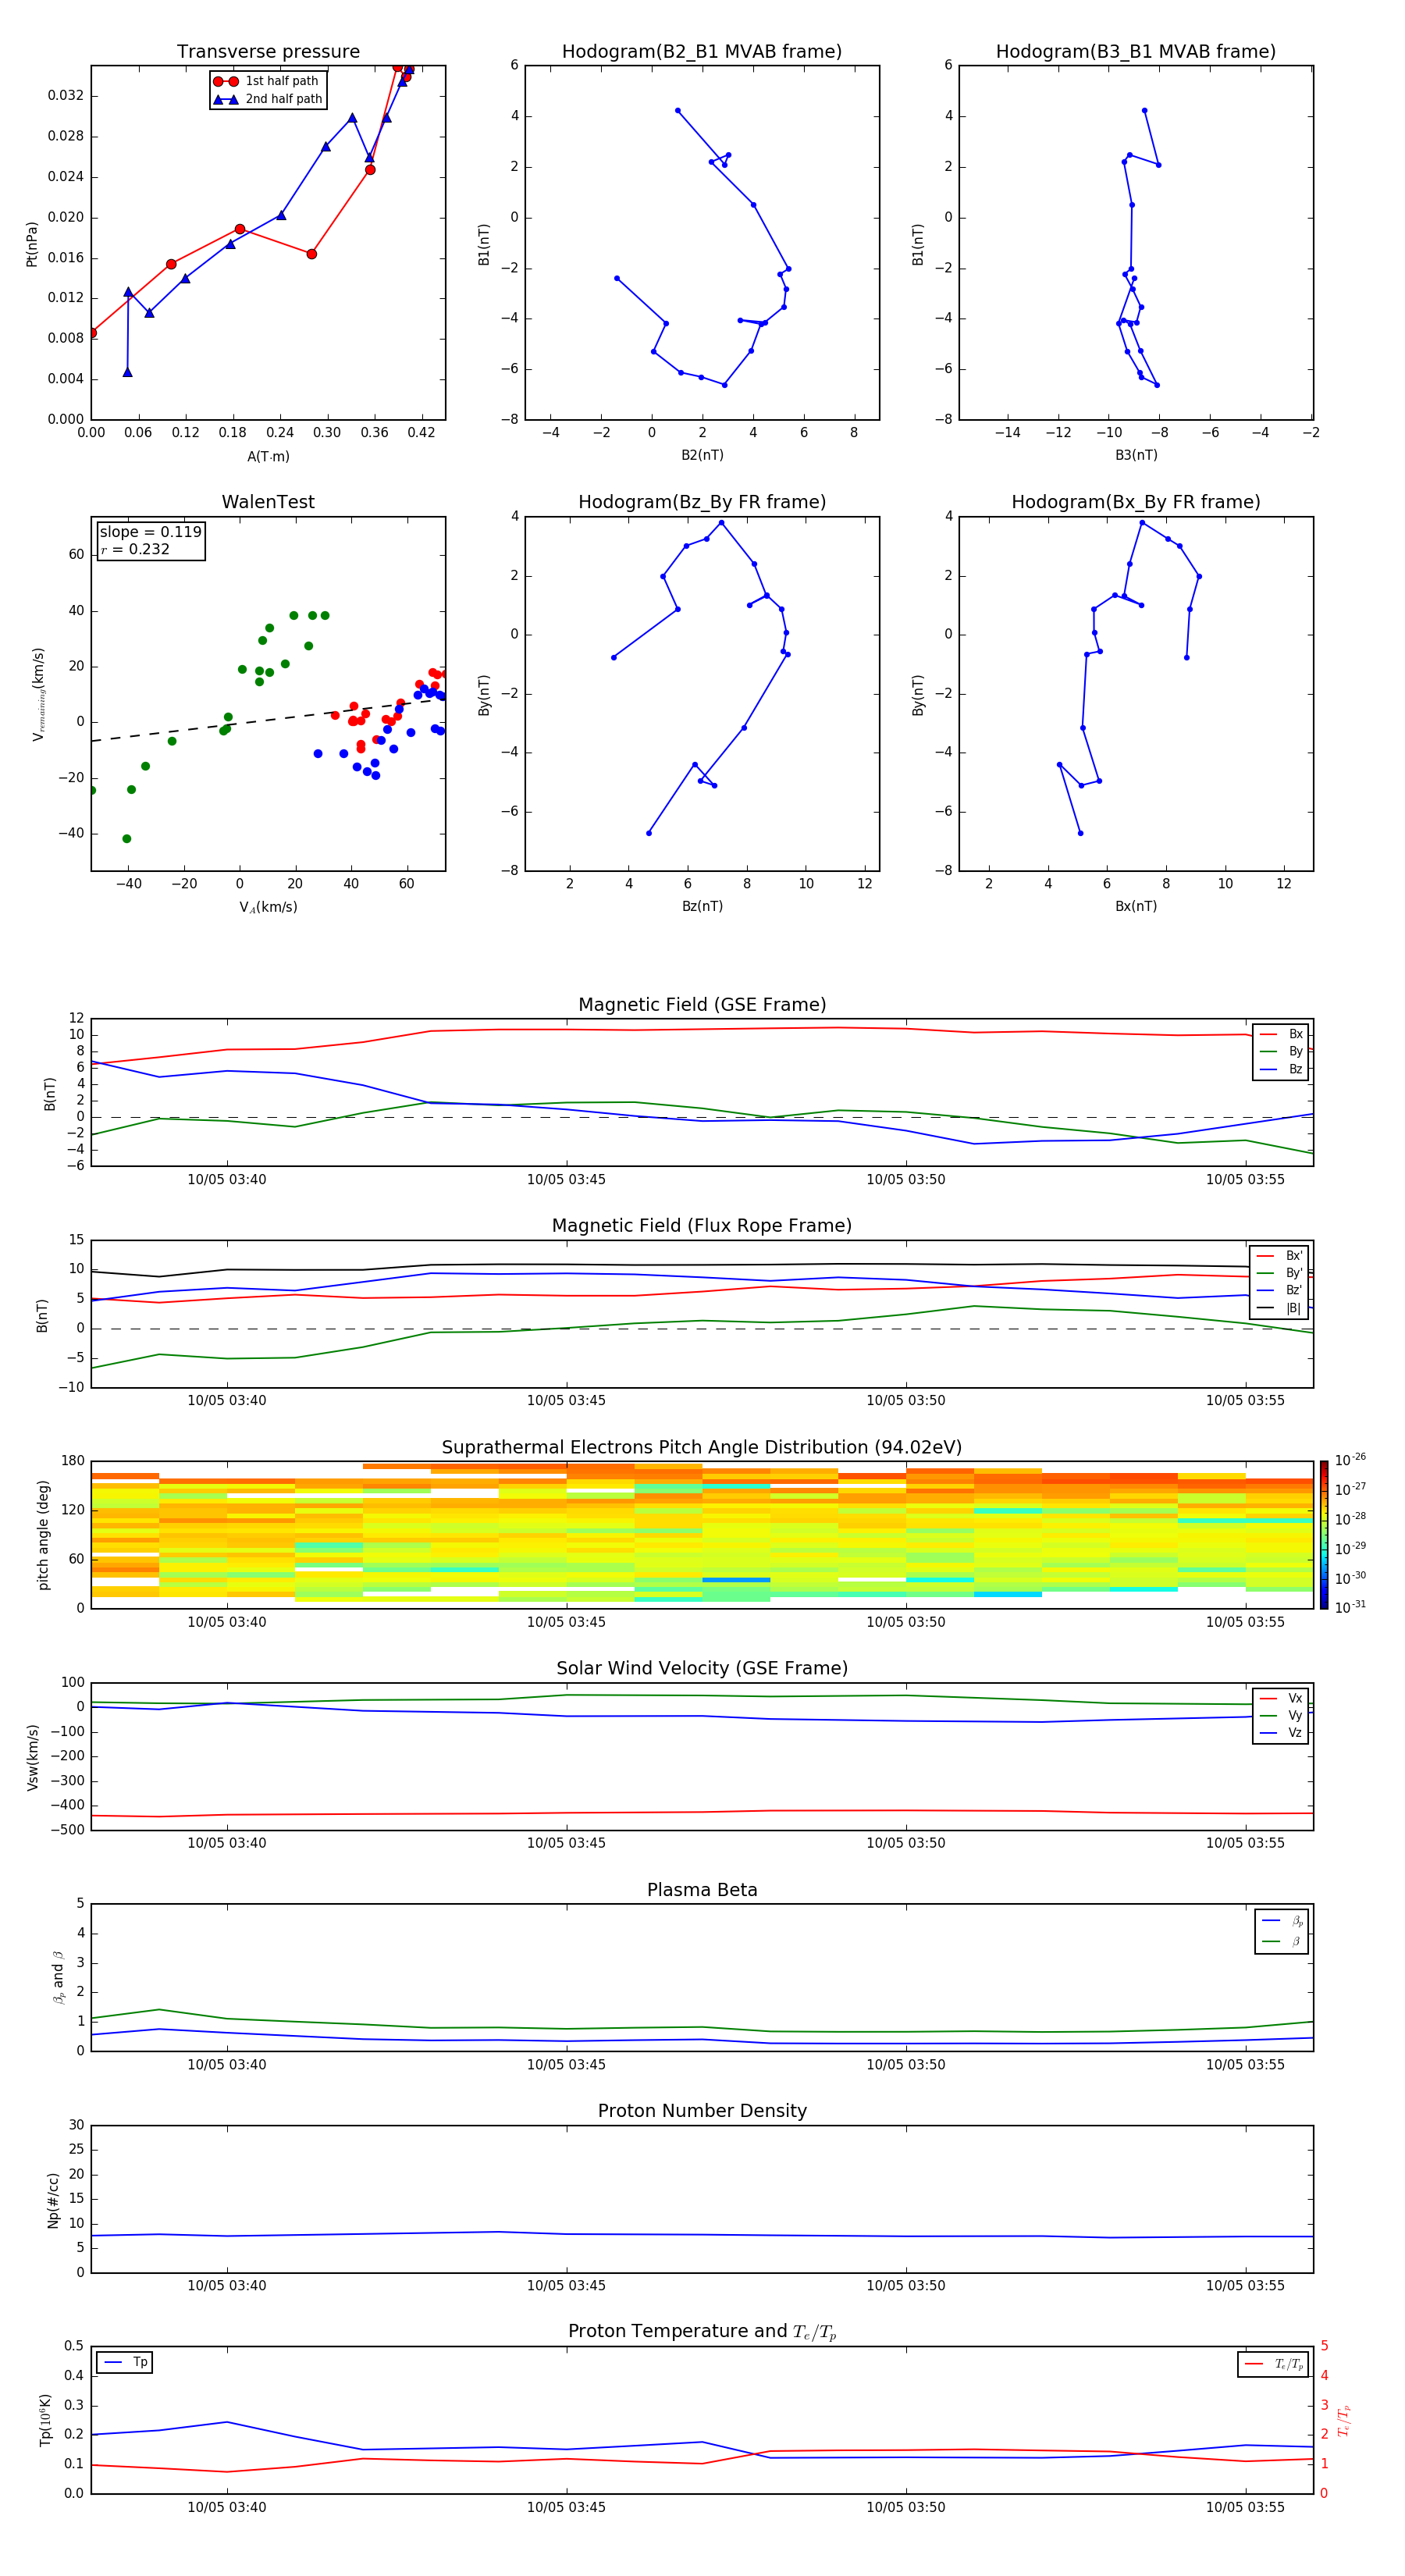The height and width of the screenshot is (2576, 1405).
Task: Click '10/05 03:50' tick under Plasma Beta plot
Action: (906, 2065)
